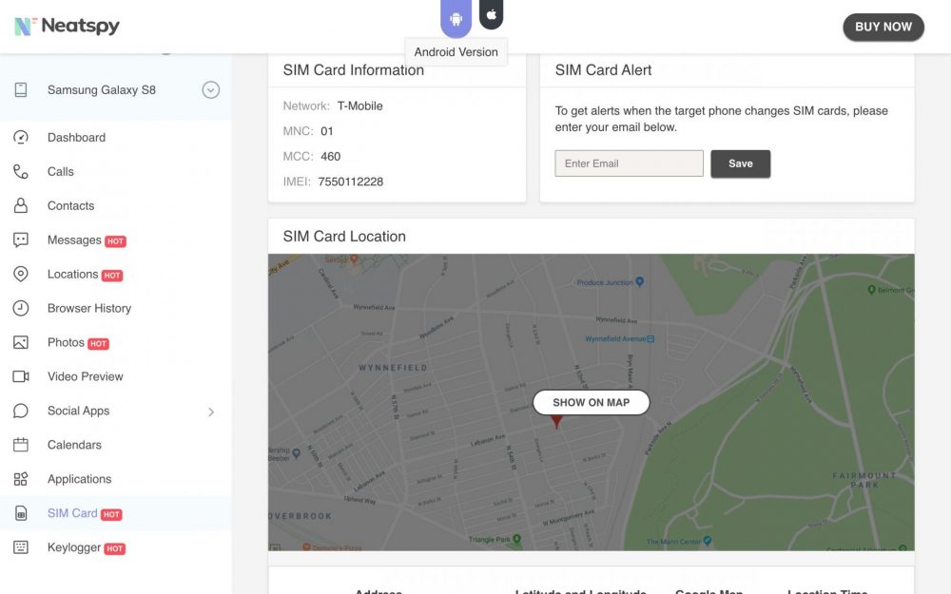Click the HOT badge next to Messages
Image resolution: width=951 pixels, height=594 pixels.
[x=115, y=241]
